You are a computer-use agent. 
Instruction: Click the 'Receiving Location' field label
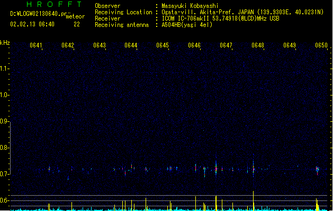click(x=123, y=12)
